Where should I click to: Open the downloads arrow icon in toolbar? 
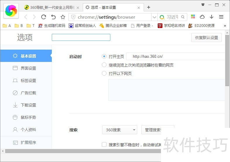(x=212, y=17)
